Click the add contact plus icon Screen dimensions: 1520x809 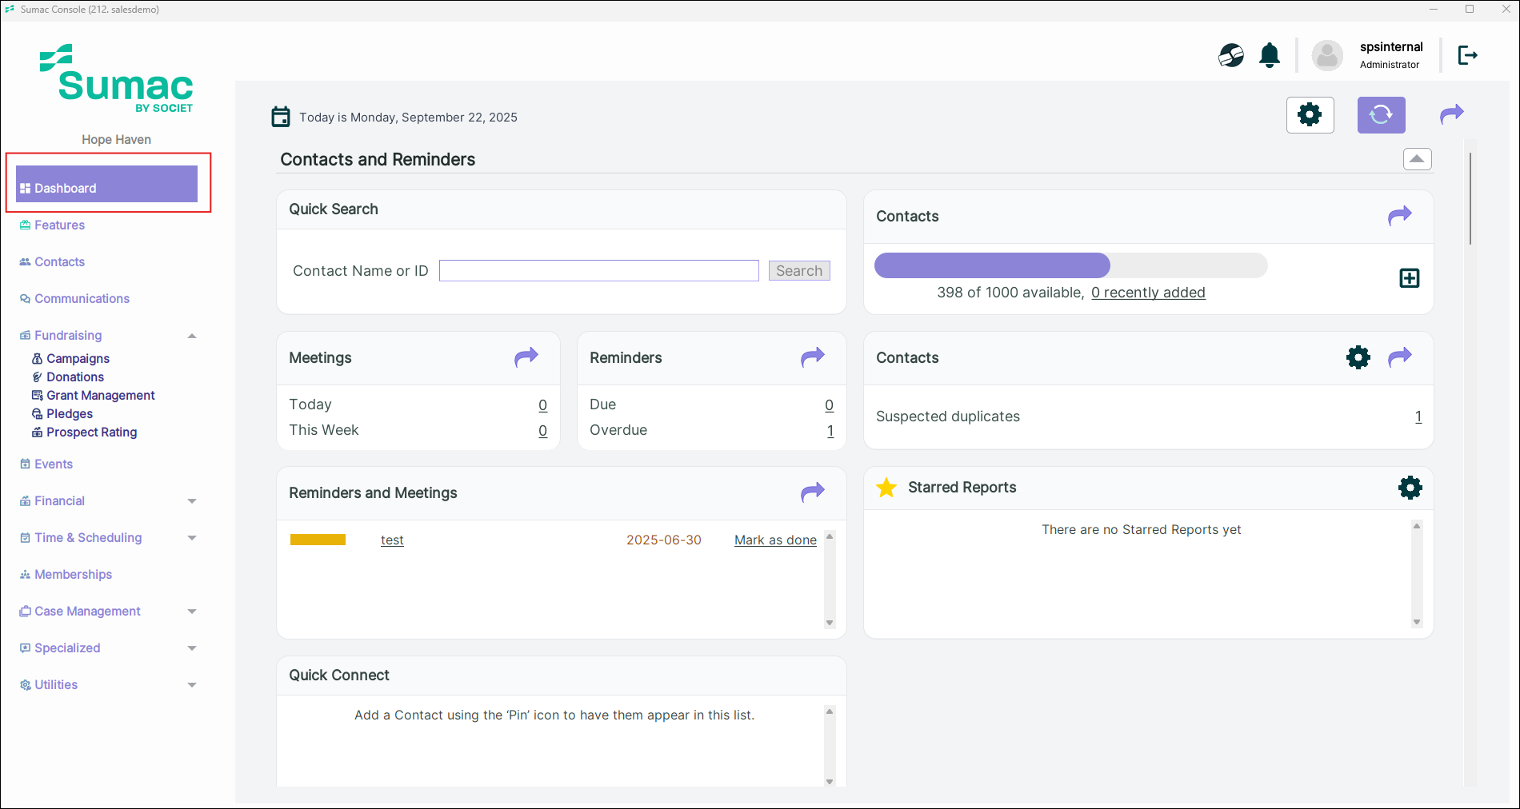coord(1409,278)
